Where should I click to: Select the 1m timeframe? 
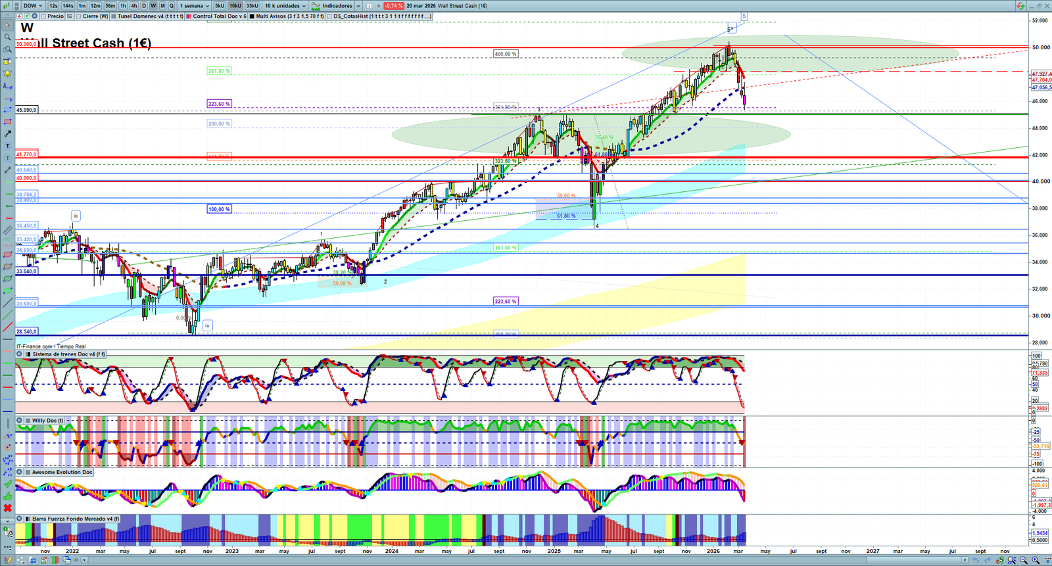tap(82, 5)
